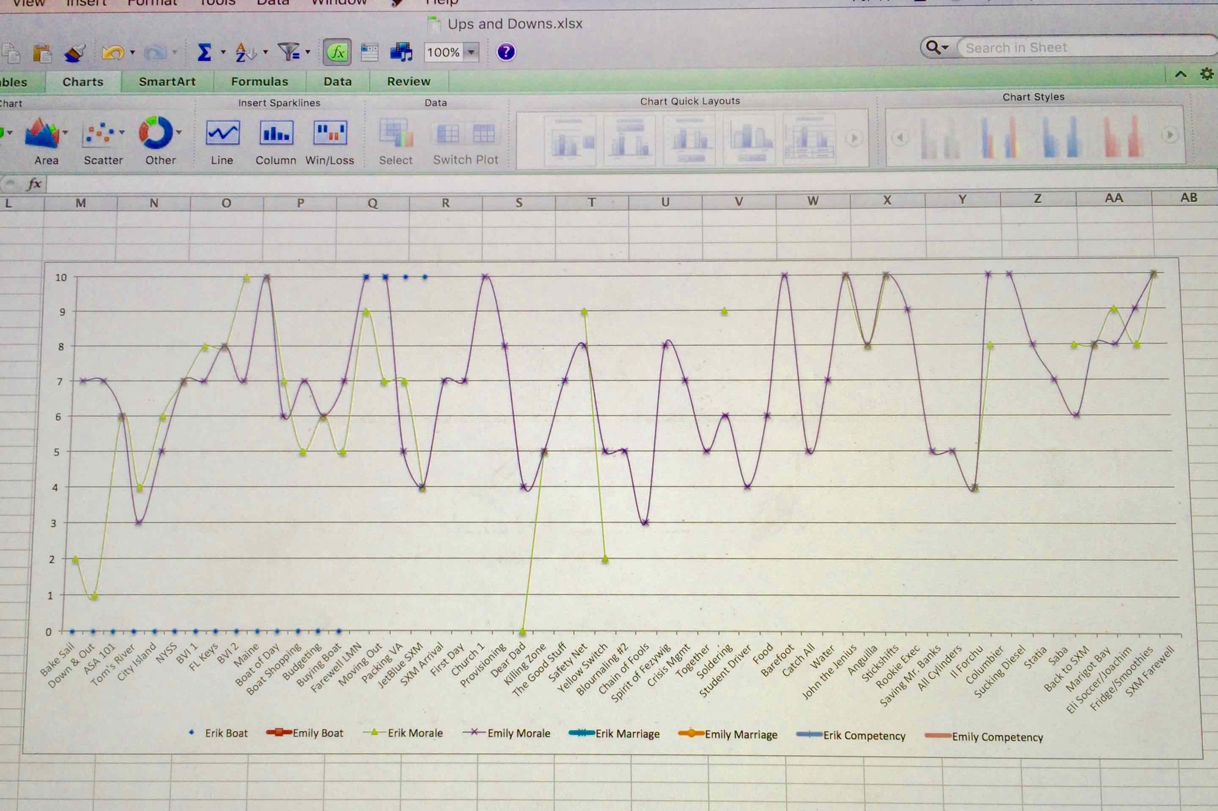Switch to the Charts ribbon tab
1218x811 pixels.
pyautogui.click(x=83, y=82)
